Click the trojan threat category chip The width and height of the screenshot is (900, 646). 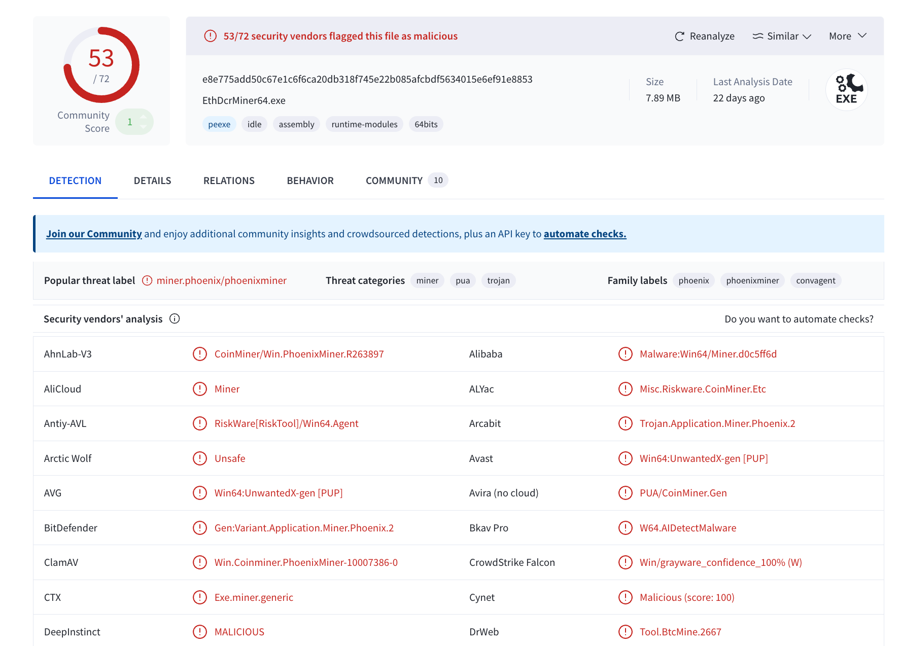[x=498, y=280]
